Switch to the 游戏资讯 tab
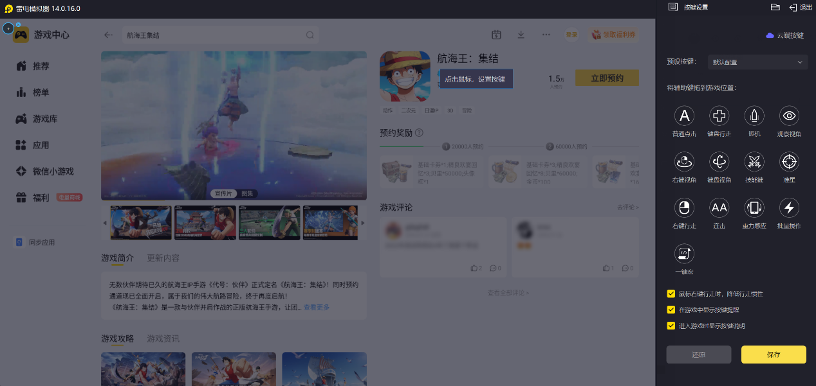This screenshot has height=386, width=816. 163,338
